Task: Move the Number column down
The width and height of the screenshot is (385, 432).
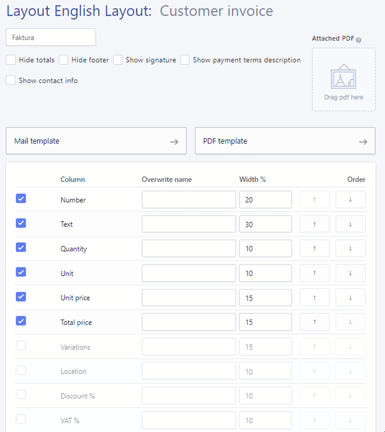Action: 350,200
